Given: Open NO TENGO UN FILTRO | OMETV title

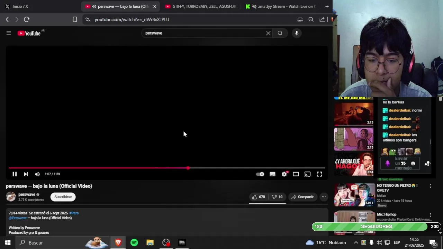Looking at the screenshot, I should [x=397, y=188].
